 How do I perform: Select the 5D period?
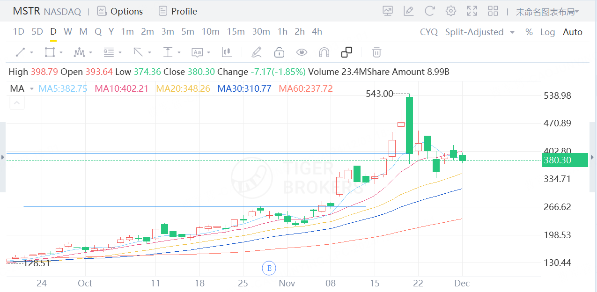(x=37, y=32)
